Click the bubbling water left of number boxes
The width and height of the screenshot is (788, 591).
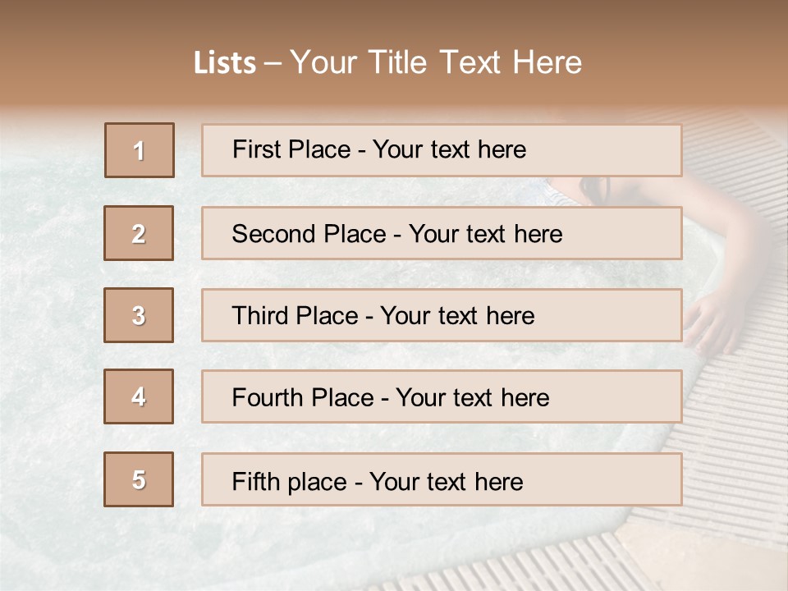[49, 328]
